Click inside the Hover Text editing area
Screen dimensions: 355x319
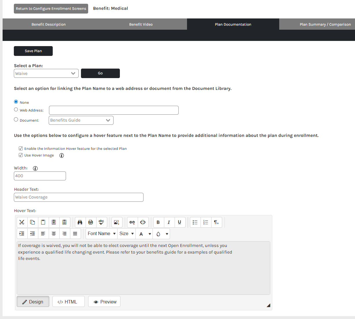point(143,268)
